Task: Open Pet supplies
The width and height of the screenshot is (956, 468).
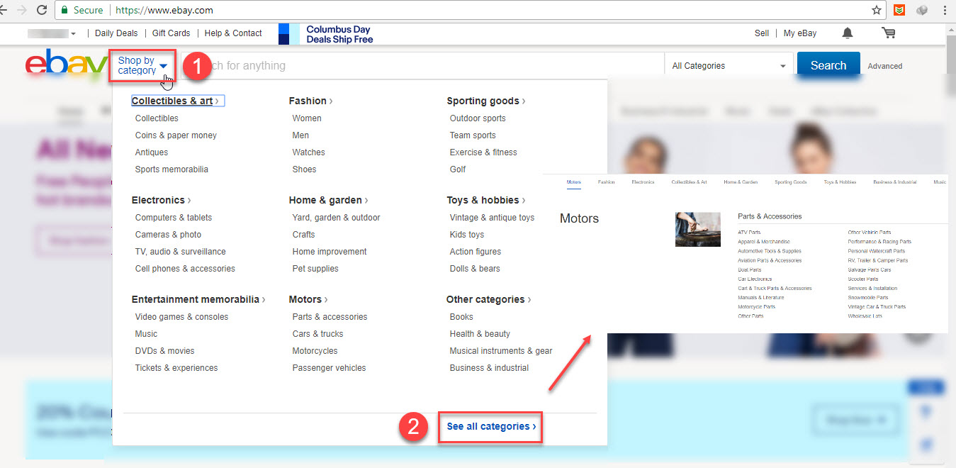Action: [315, 269]
